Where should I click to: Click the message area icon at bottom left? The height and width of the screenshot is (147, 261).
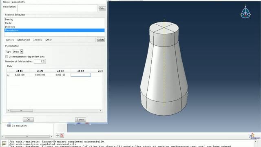4,143
